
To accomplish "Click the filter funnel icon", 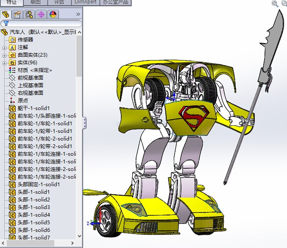I will pos(6,24).
